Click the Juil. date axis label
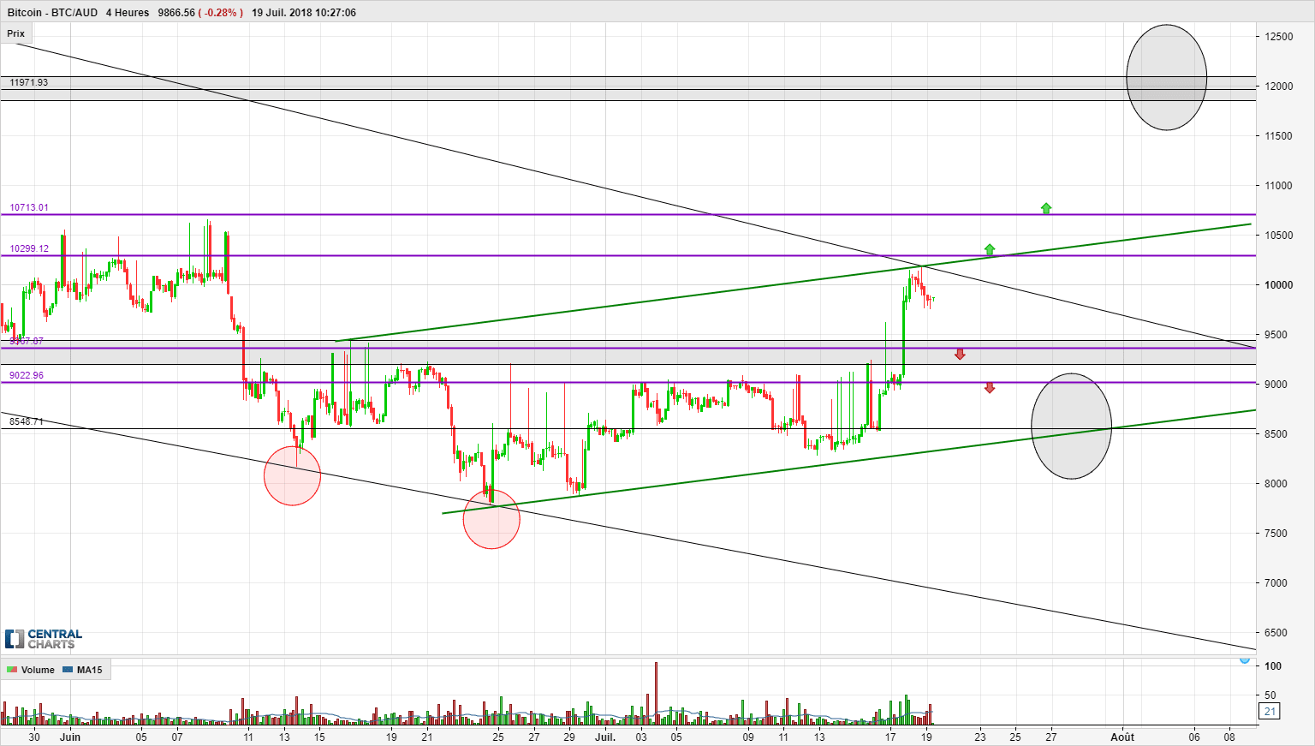The height and width of the screenshot is (746, 1315). pos(605,737)
